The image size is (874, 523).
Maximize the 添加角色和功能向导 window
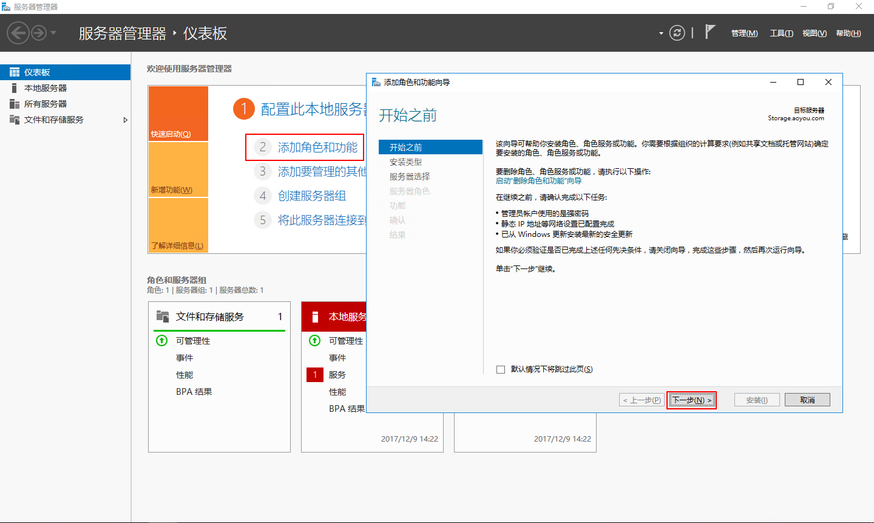click(x=801, y=82)
